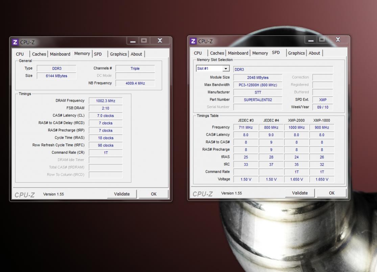377x272 pixels.
Task: Select the SPD tab in the right window
Action: coord(276,53)
